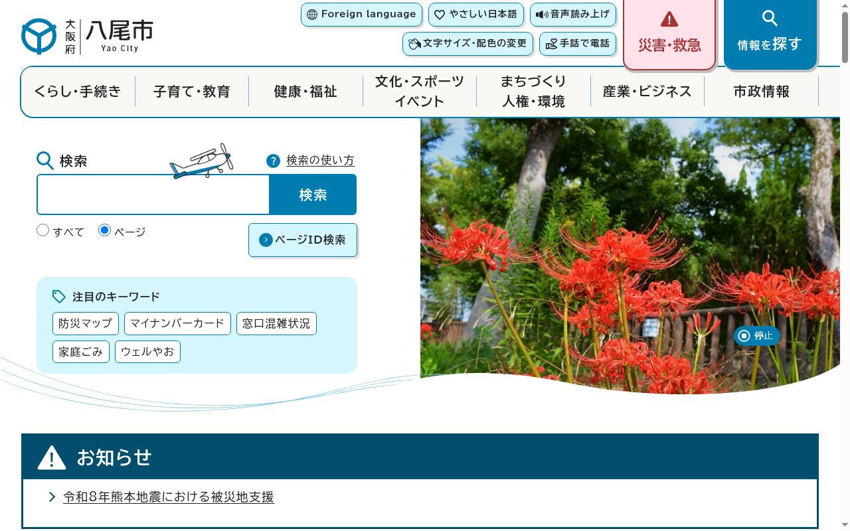Click the Yao City logo emblem
This screenshot has width=850, height=531.
(39, 37)
